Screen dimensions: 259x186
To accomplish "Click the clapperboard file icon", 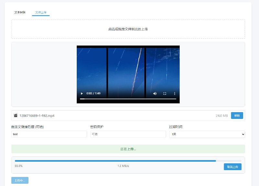I will pyautogui.click(x=15, y=115).
